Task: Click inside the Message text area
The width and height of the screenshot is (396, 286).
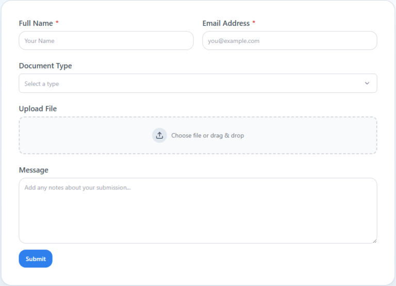Action: pyautogui.click(x=198, y=211)
